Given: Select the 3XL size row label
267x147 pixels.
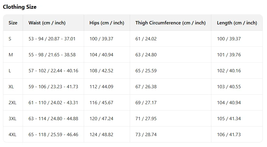Looking at the screenshot, I should [x=12, y=119].
